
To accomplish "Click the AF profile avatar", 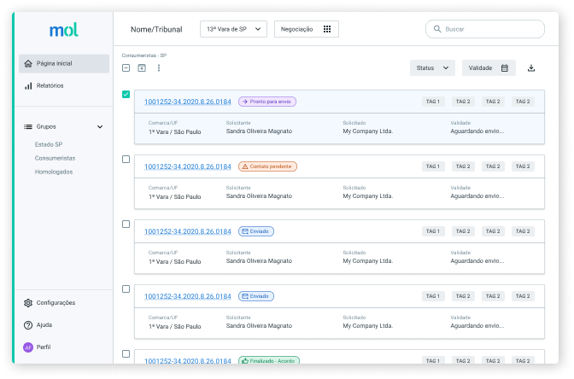I will 28,347.
